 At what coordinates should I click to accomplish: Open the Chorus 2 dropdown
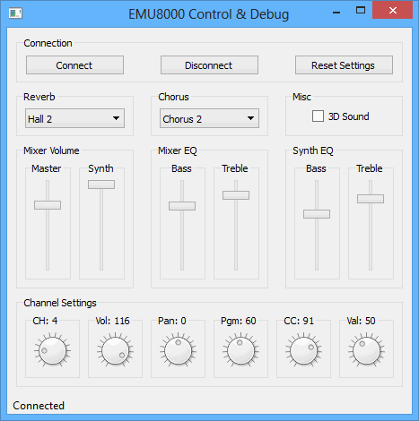tap(209, 118)
